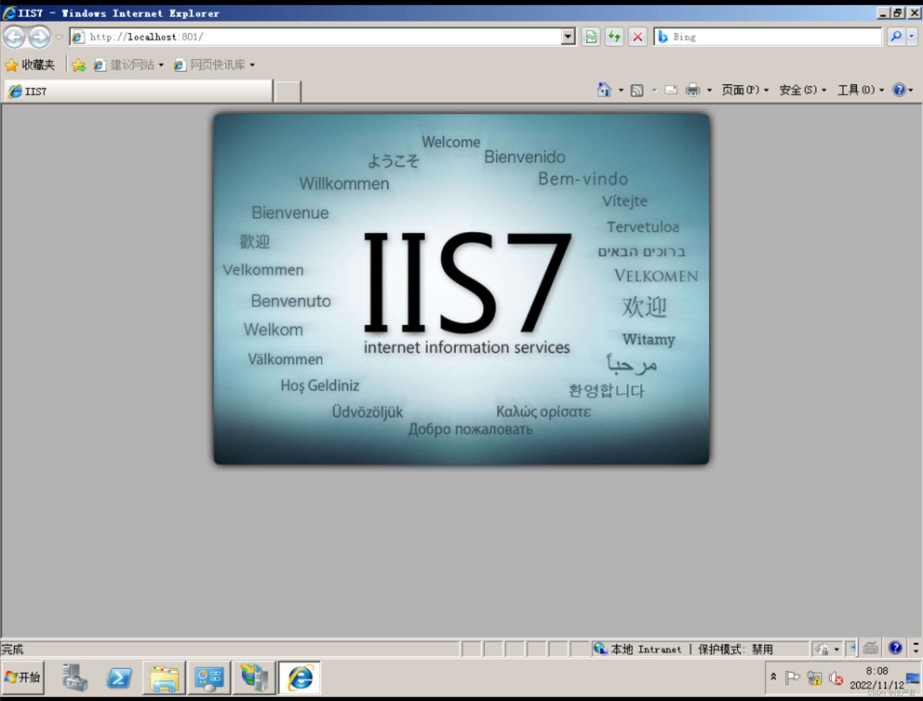Expand the home button dropdown arrow

[621, 90]
